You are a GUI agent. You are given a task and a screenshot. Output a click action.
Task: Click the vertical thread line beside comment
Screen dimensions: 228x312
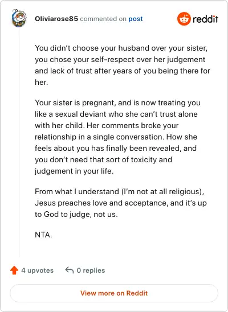point(19,142)
